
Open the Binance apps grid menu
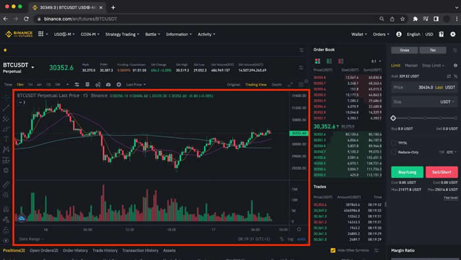[41, 34]
